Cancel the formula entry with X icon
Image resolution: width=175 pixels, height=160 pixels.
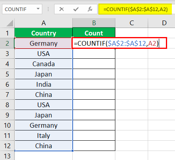(62, 9)
